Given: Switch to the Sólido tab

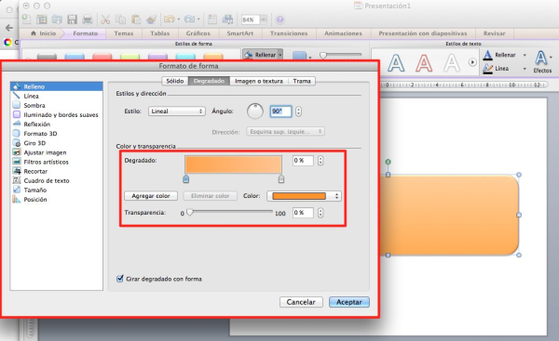Looking at the screenshot, I should point(175,81).
